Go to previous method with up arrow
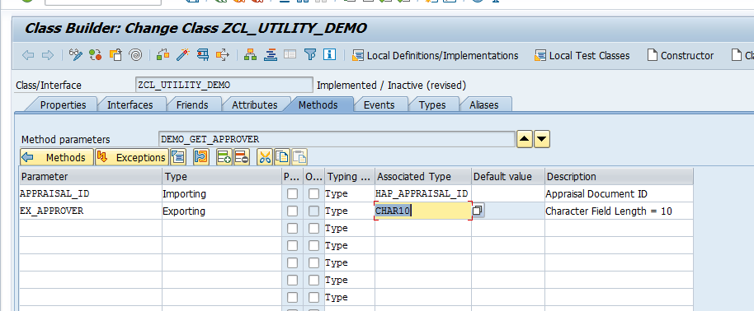 coord(525,140)
